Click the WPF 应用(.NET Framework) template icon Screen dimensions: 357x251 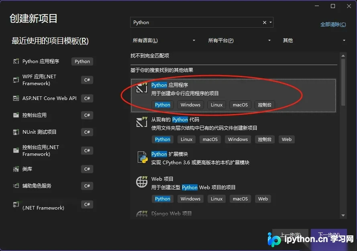point(16,80)
